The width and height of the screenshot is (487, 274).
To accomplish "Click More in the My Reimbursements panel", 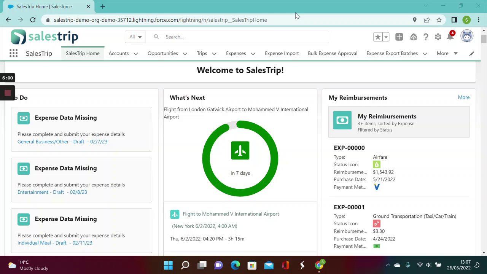I will click(464, 97).
